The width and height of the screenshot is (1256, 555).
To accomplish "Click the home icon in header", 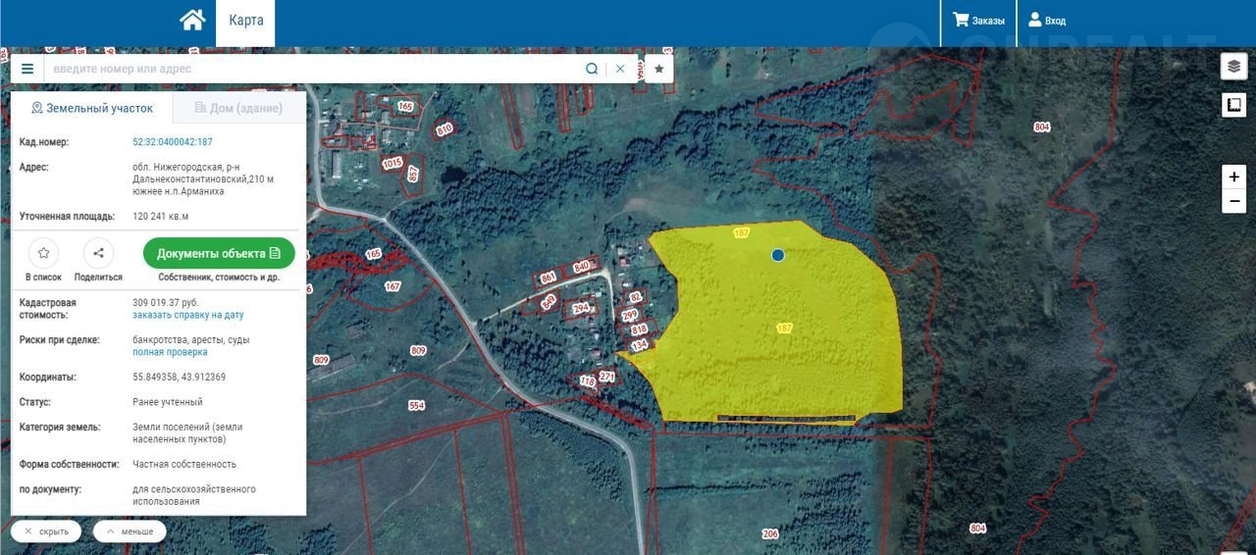I will [192, 21].
